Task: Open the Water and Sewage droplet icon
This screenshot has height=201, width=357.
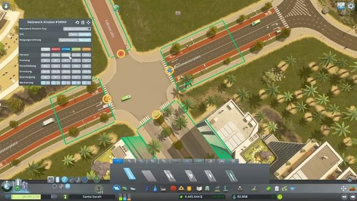Action: [155, 189]
